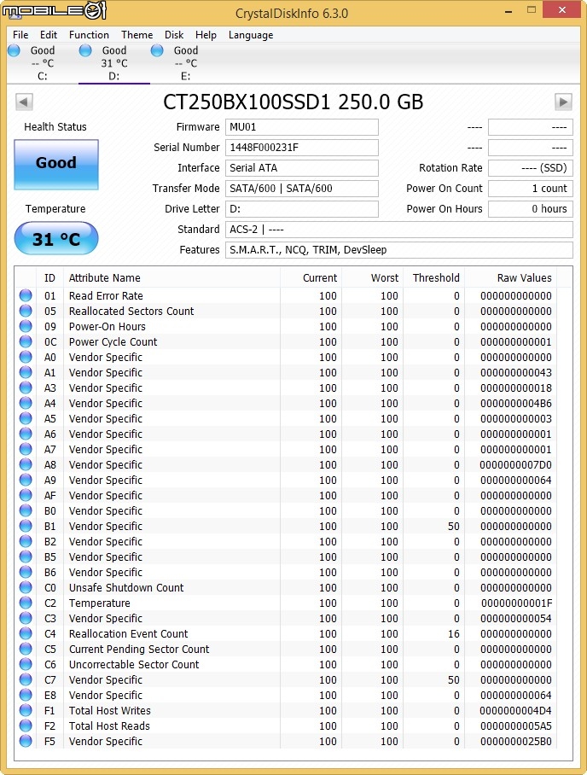Open the Theme menu
Viewport: 587px width, 775px height.
(137, 35)
